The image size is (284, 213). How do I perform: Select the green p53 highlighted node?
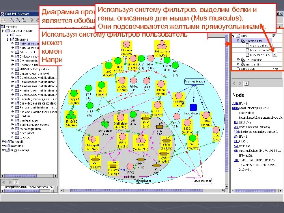[x=102, y=89]
